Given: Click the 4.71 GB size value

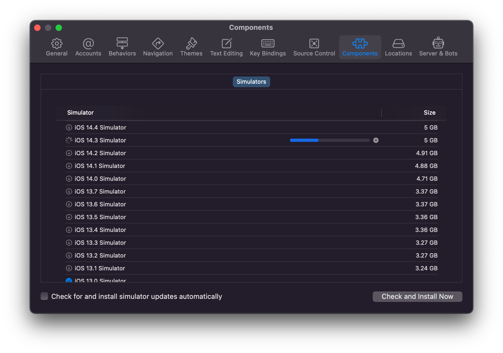Looking at the screenshot, I should point(427,179).
